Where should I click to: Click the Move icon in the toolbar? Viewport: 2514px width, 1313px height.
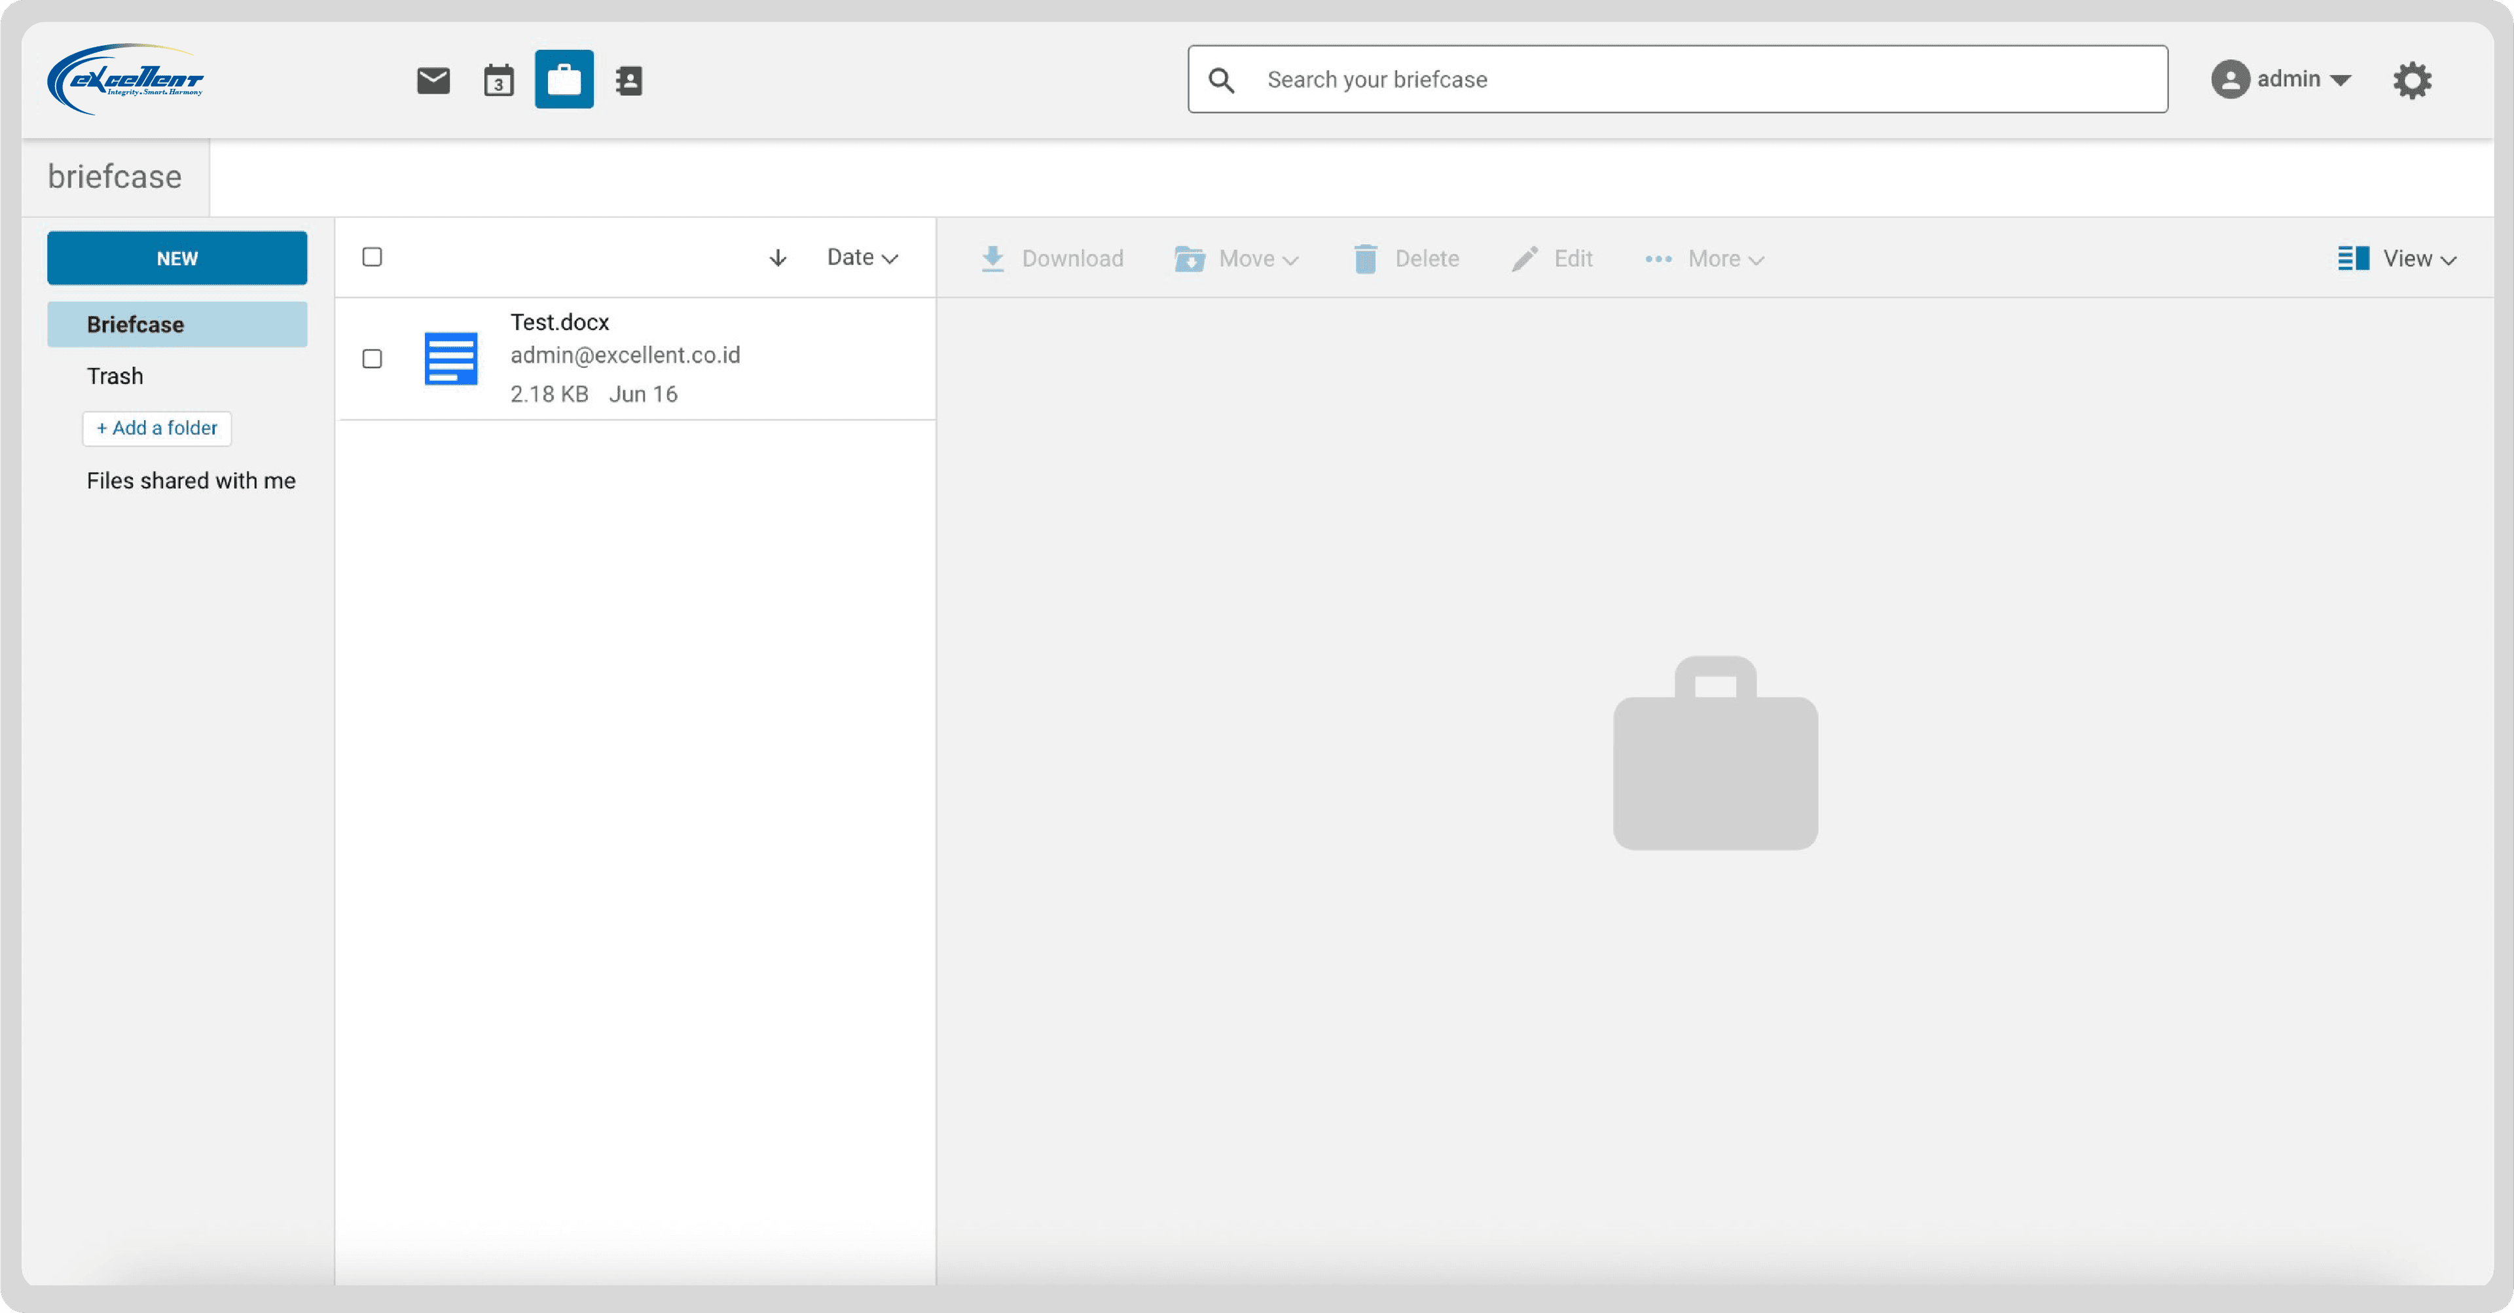pos(1189,259)
